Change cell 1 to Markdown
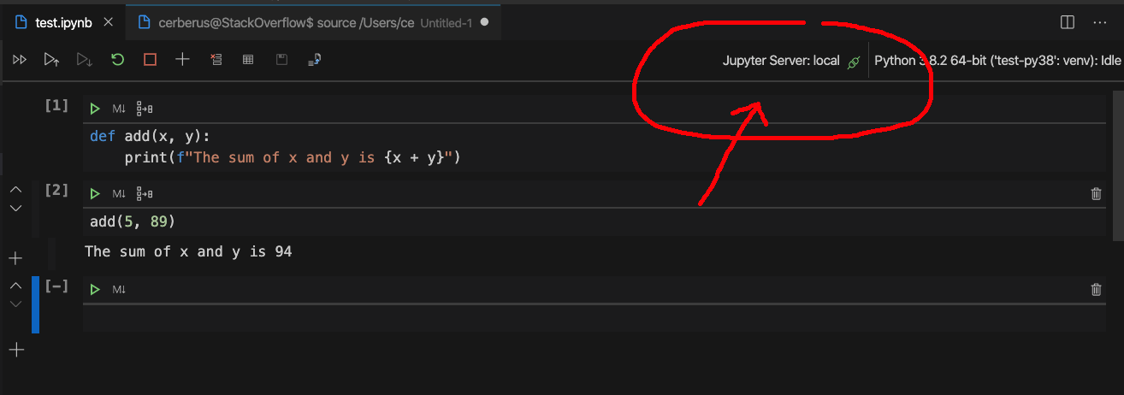This screenshot has height=395, width=1124. click(119, 109)
